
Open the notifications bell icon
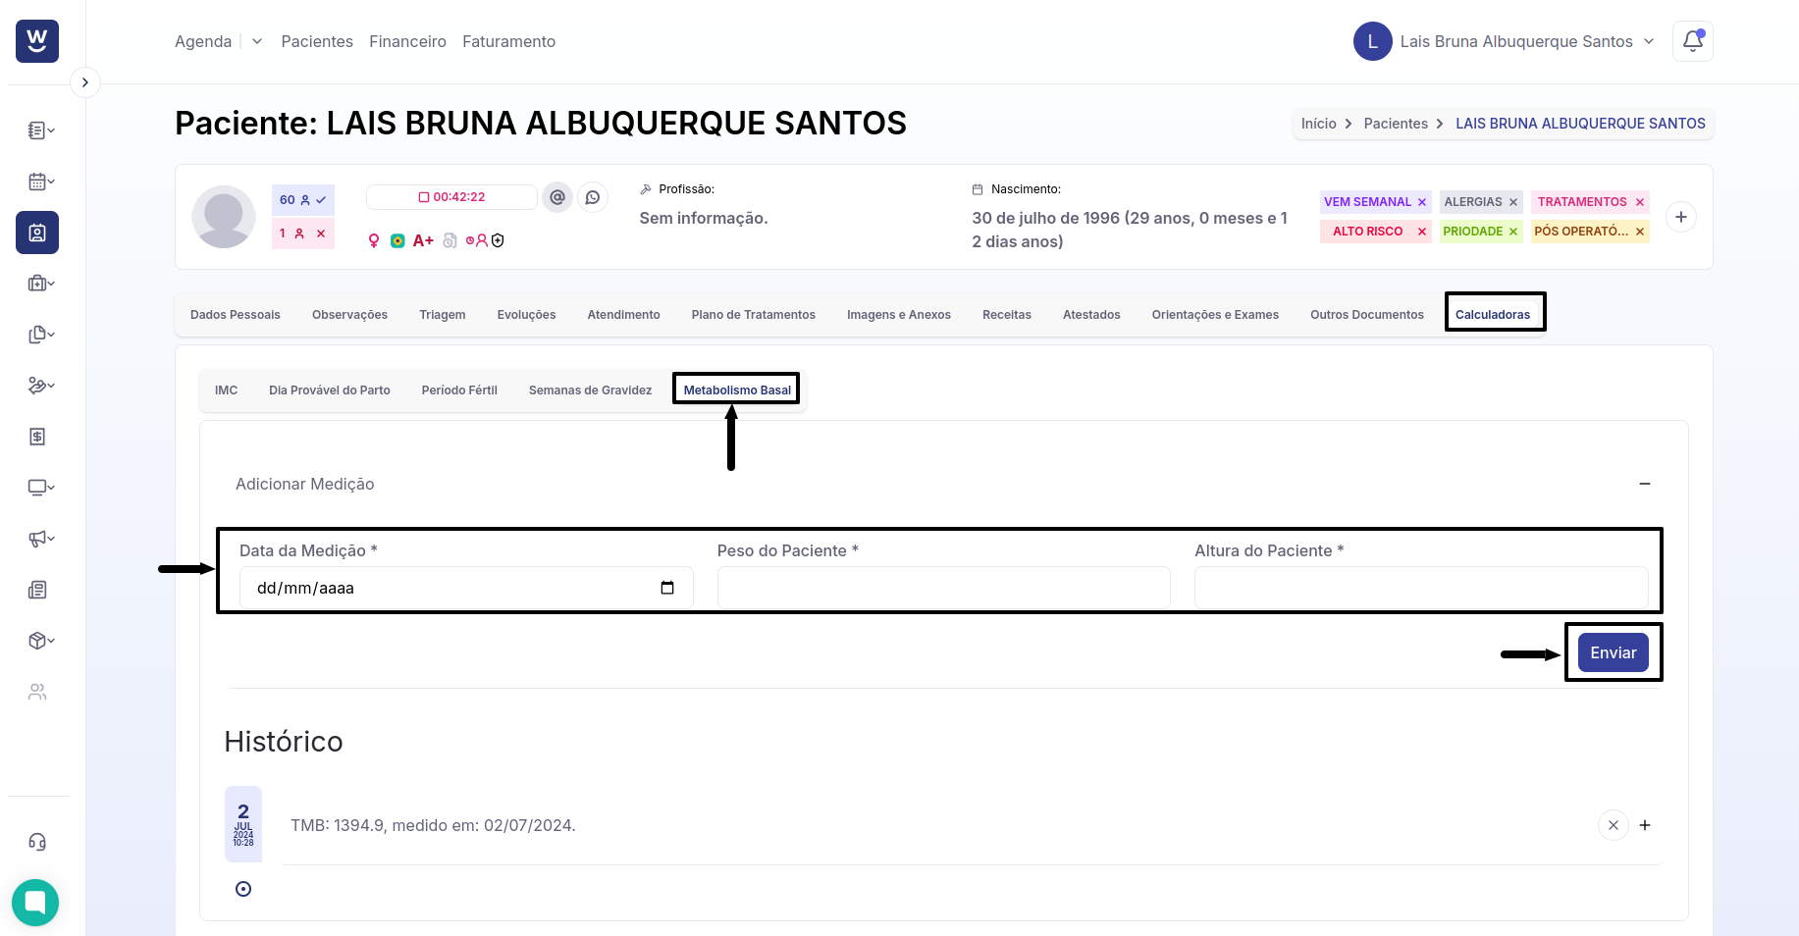click(1692, 41)
